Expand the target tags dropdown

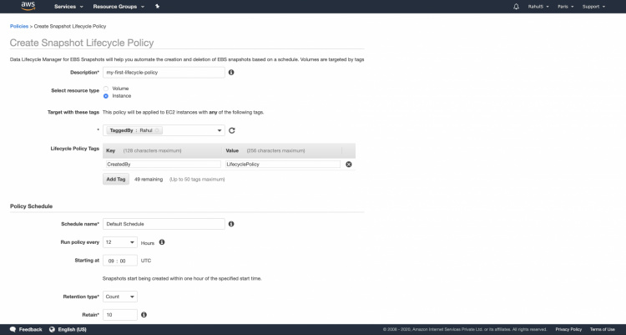[x=220, y=130]
